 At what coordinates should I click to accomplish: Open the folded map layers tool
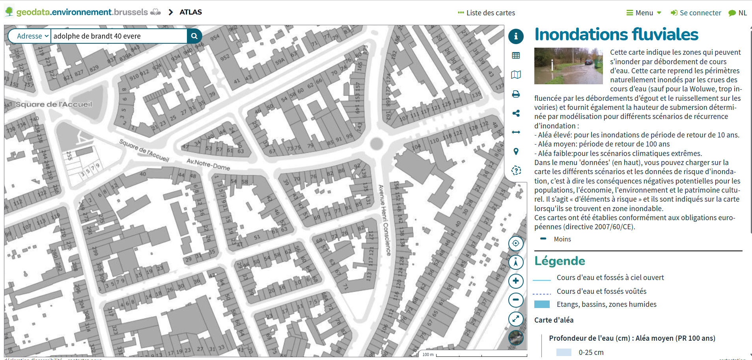tap(516, 75)
